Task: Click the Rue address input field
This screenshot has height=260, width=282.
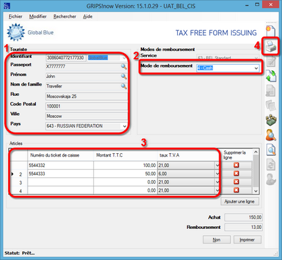Action: click(87, 97)
